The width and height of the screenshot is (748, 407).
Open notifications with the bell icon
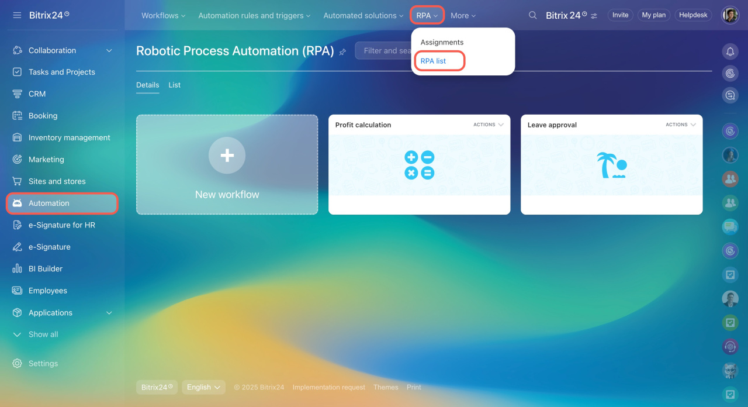click(x=730, y=51)
